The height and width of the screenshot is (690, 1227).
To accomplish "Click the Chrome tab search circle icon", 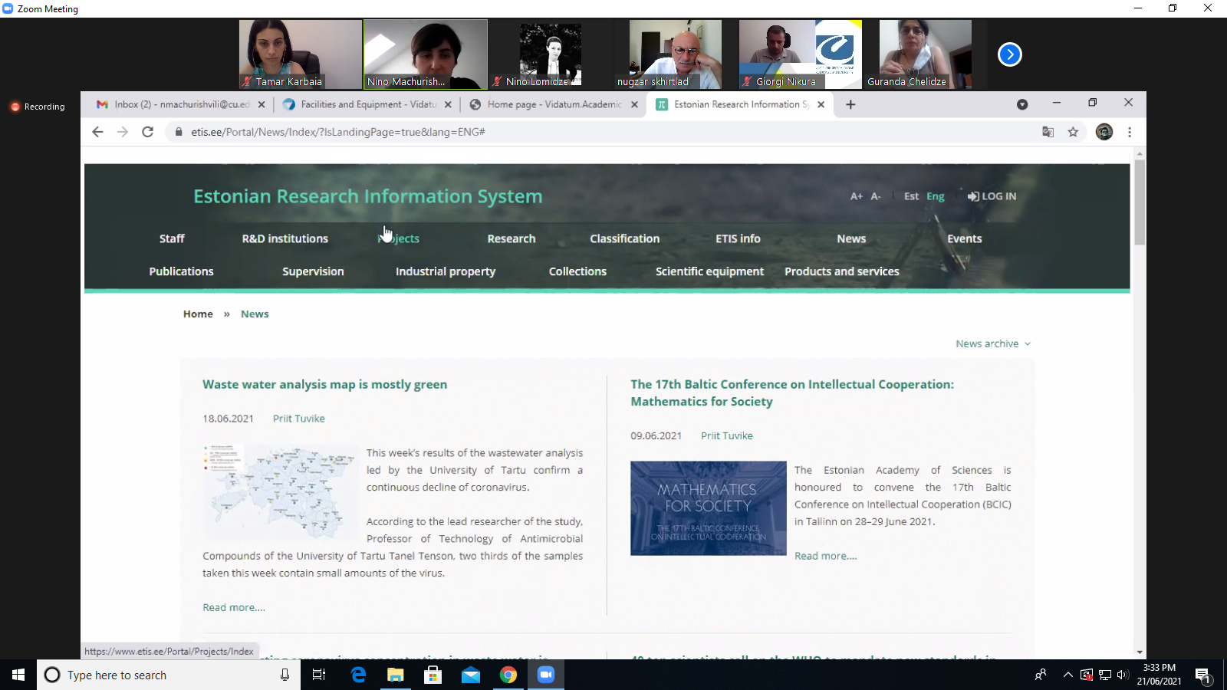I will tap(1022, 104).
